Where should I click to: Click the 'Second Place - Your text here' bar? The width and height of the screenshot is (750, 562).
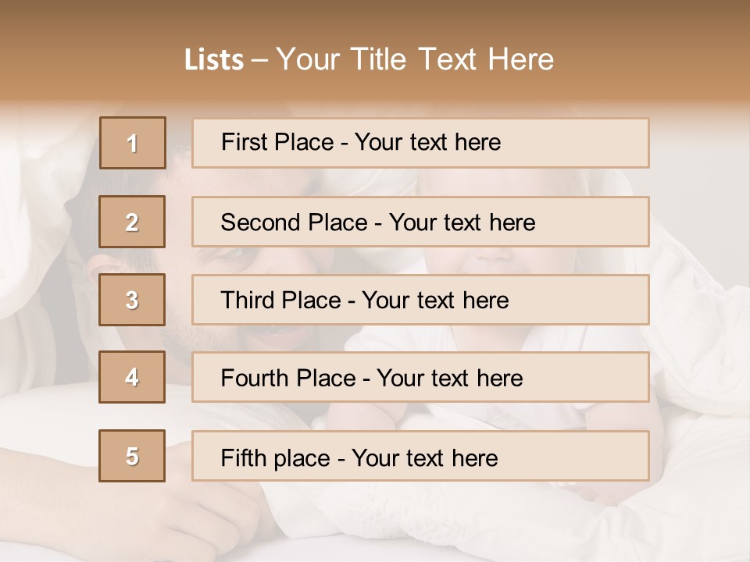420,222
